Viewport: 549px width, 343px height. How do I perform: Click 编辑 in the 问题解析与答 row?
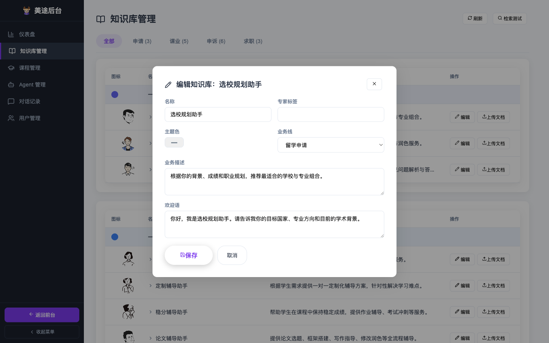tap(462, 170)
